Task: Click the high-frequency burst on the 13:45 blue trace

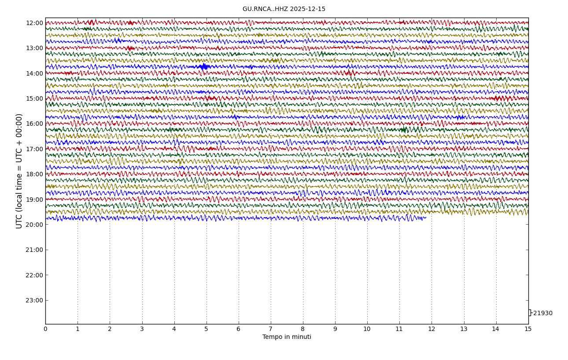Action: point(203,67)
